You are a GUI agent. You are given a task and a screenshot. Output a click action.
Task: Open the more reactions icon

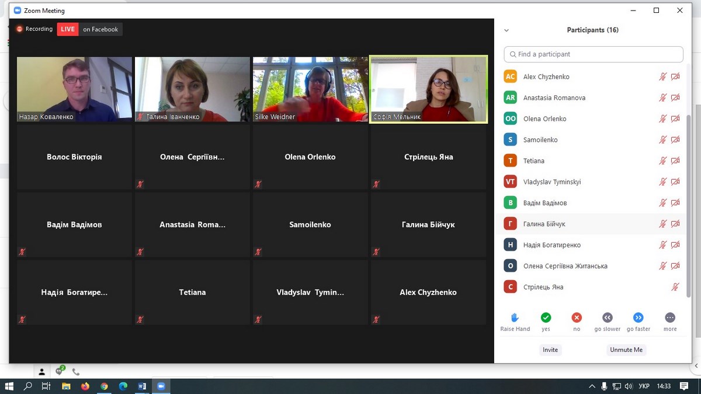(670, 318)
